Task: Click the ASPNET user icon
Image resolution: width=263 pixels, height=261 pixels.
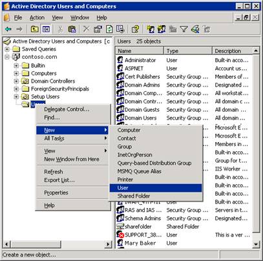Action: tap(120, 68)
